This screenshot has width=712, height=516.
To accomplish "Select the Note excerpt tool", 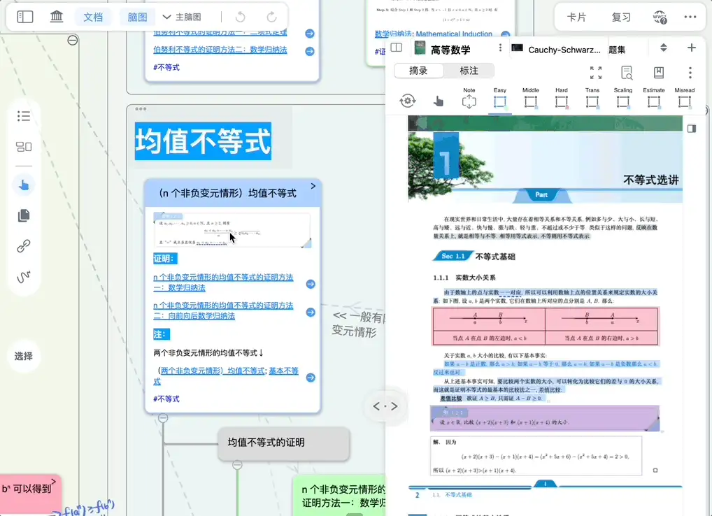I will (x=469, y=98).
